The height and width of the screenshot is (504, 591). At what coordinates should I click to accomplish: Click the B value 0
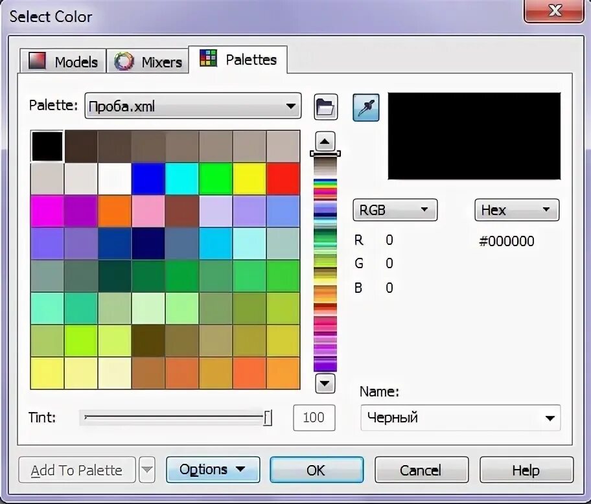click(389, 288)
